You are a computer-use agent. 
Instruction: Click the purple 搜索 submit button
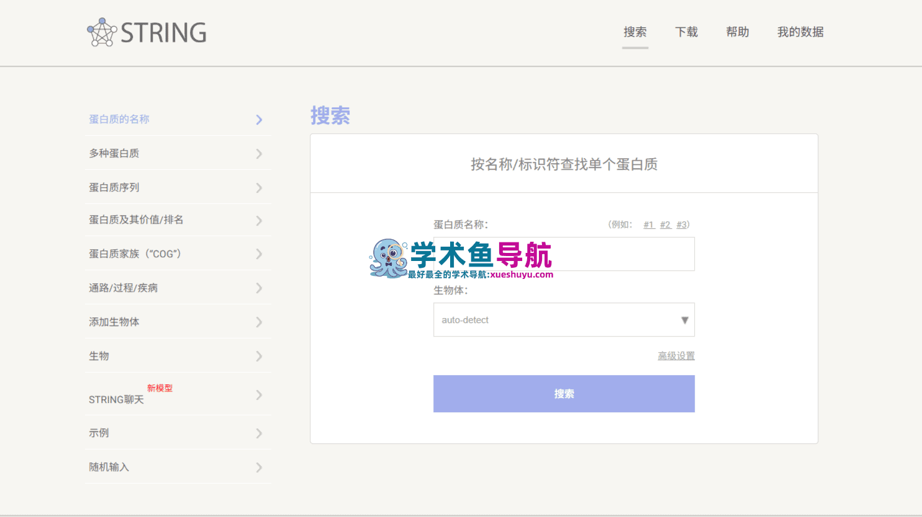pyautogui.click(x=564, y=394)
